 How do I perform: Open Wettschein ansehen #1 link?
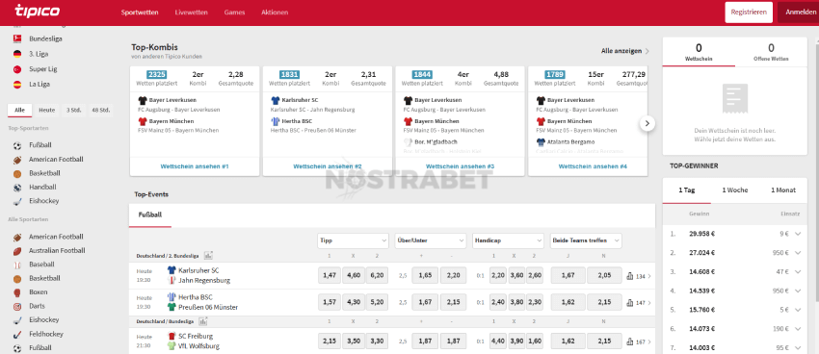[195, 166]
